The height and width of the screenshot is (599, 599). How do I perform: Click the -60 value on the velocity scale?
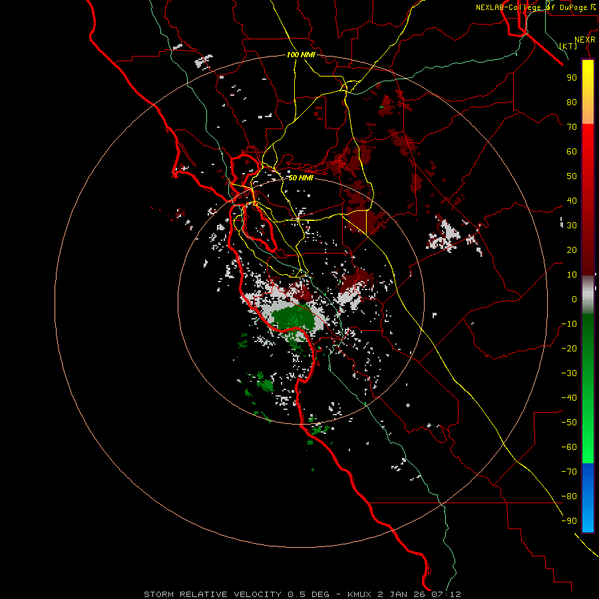coord(569,447)
